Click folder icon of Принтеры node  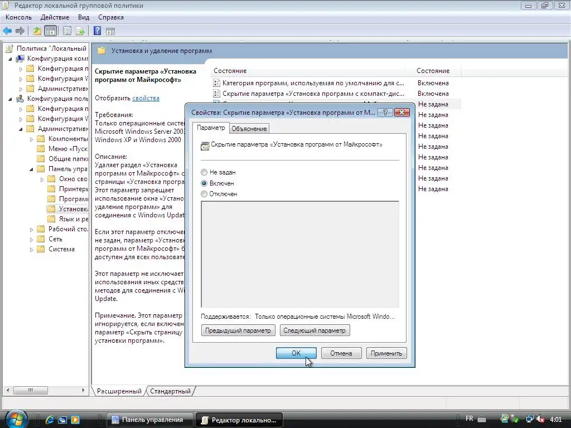pyautogui.click(x=52, y=188)
